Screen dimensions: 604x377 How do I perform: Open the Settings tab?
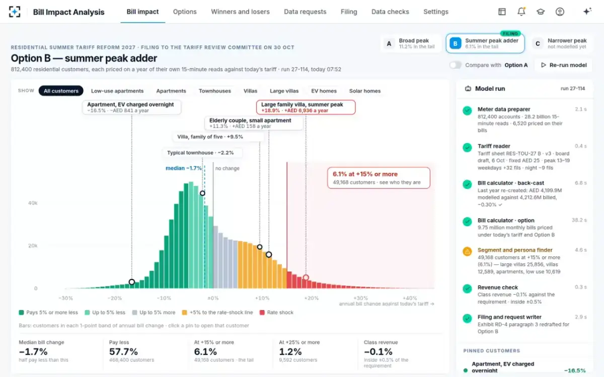(436, 12)
